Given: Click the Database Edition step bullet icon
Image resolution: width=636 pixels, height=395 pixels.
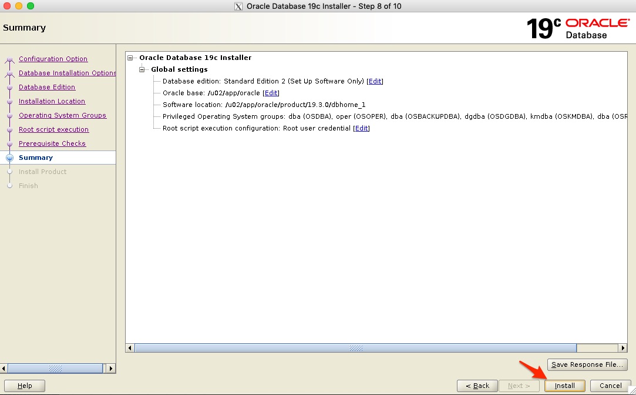Looking at the screenshot, I should coord(10,87).
